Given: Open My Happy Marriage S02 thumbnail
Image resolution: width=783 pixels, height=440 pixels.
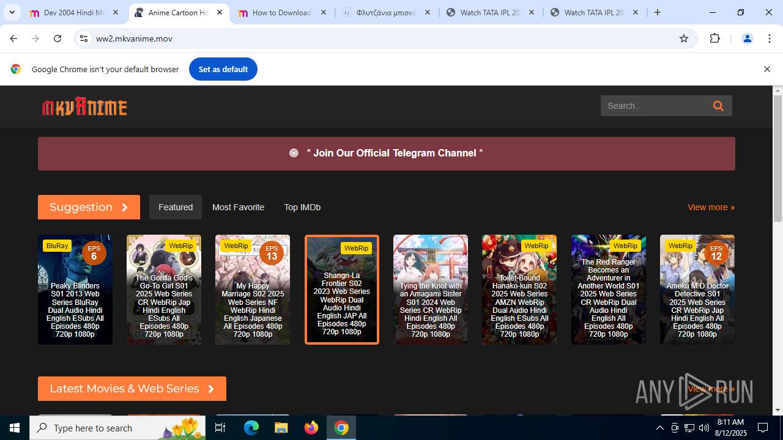Looking at the screenshot, I should tap(253, 290).
